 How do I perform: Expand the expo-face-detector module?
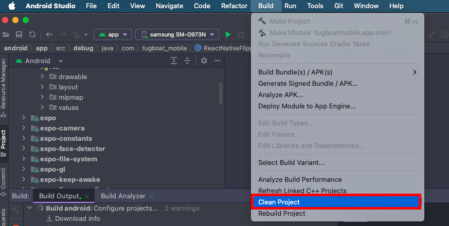pyautogui.click(x=24, y=148)
